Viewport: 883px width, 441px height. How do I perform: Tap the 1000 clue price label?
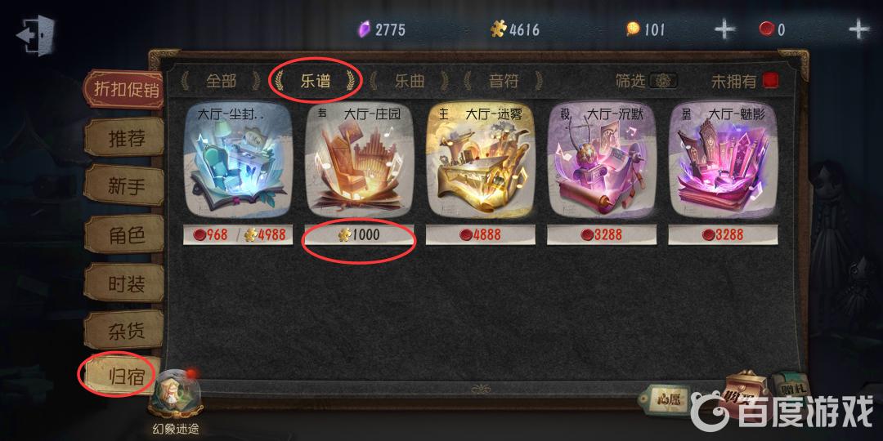(359, 234)
